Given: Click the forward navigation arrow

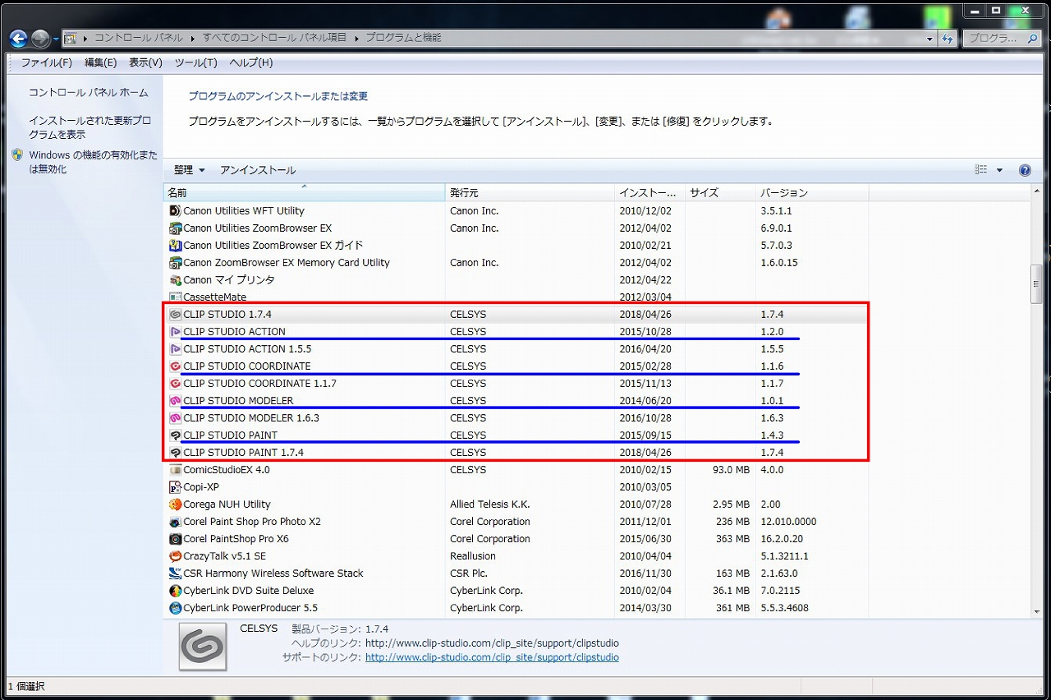Looking at the screenshot, I should tap(40, 38).
